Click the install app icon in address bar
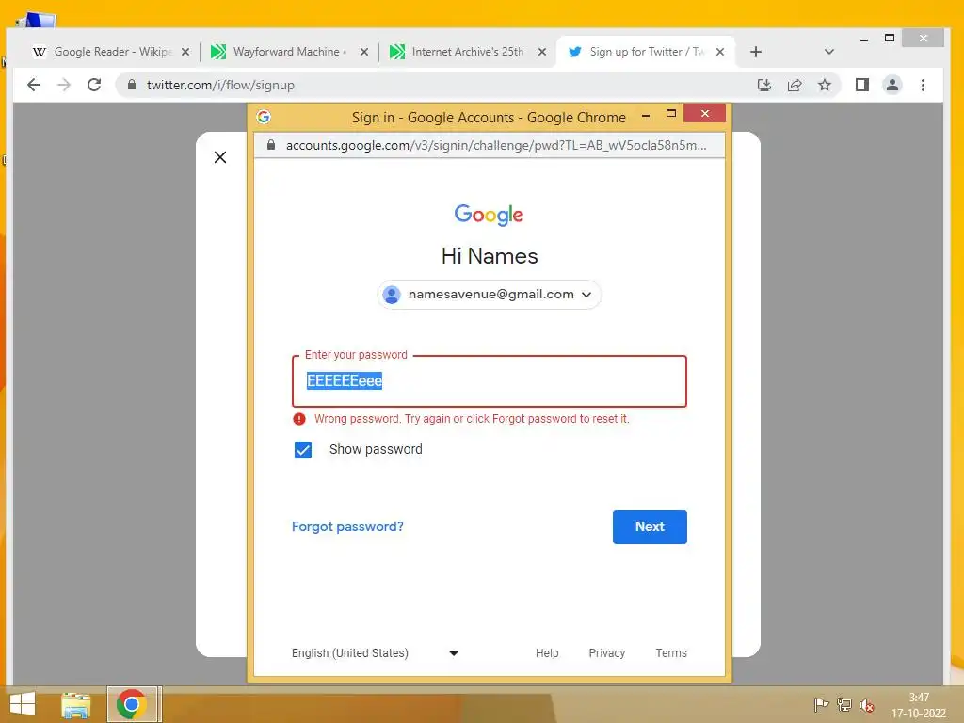 click(764, 85)
